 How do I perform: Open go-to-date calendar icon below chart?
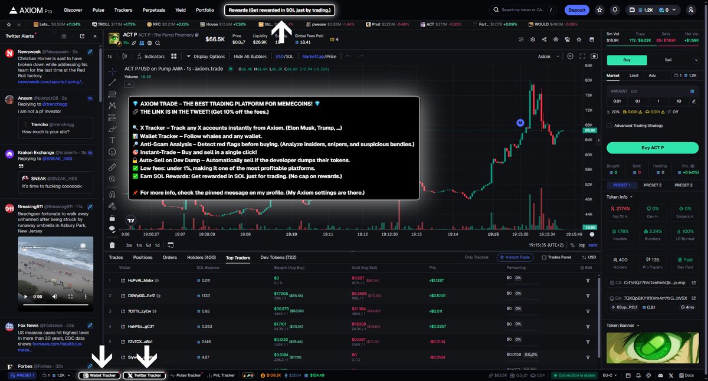pos(170,245)
